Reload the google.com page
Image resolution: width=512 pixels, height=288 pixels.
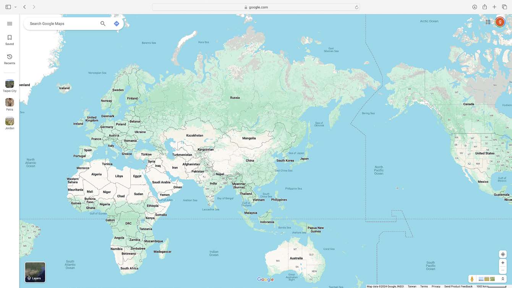[x=356, y=7]
